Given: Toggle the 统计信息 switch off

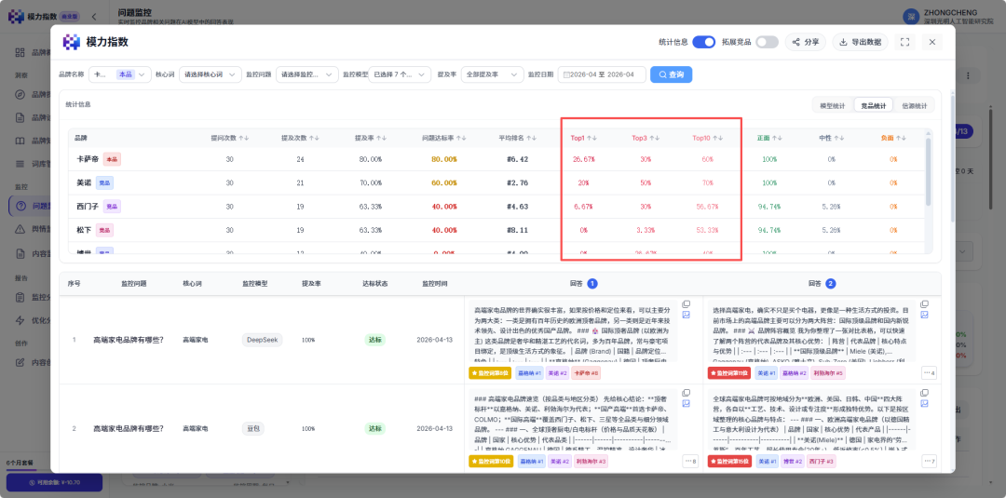Looking at the screenshot, I should [x=704, y=42].
